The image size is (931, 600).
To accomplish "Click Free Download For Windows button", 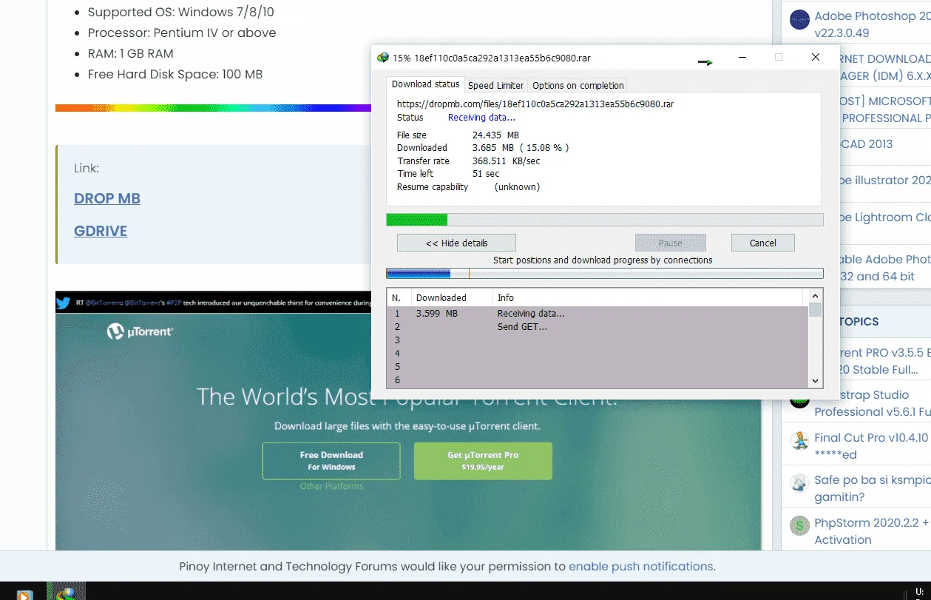I will pos(331,461).
